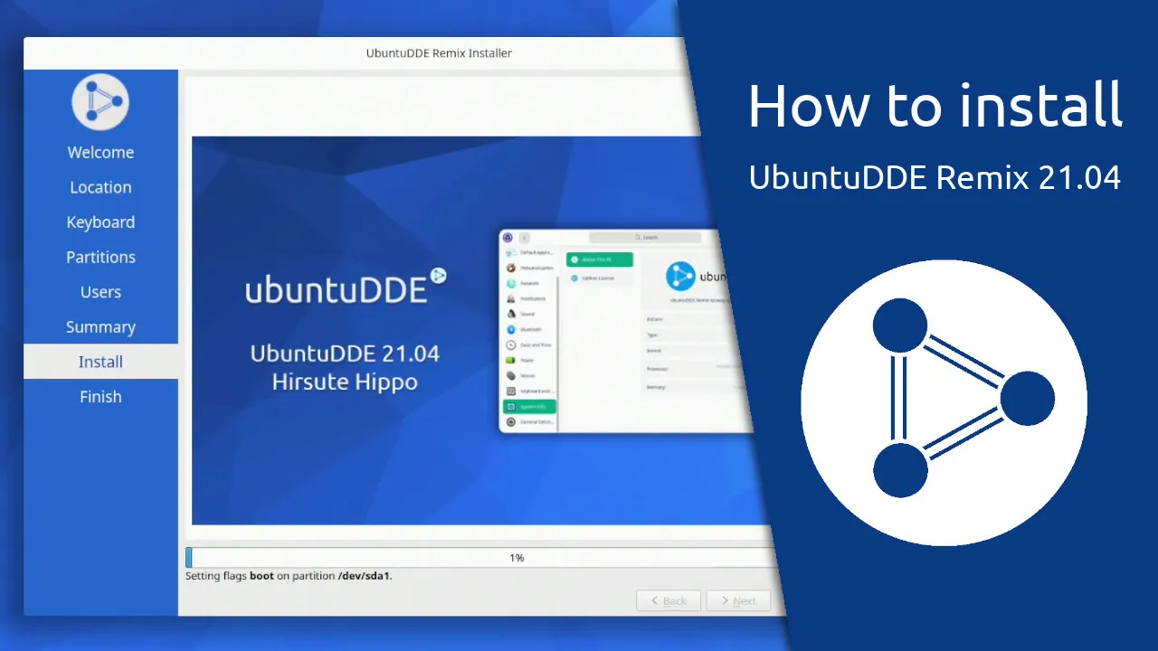Click the Back button

pos(668,600)
